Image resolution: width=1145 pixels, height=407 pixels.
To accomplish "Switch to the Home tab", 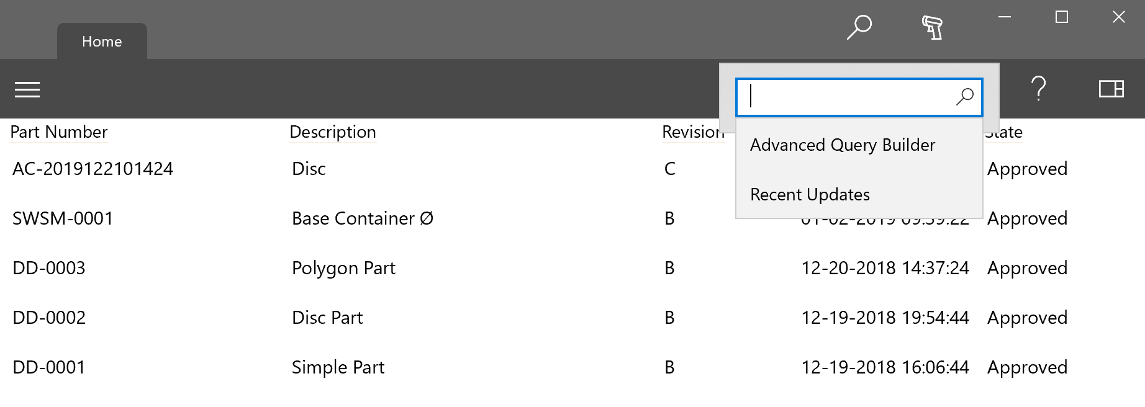I will (x=102, y=42).
